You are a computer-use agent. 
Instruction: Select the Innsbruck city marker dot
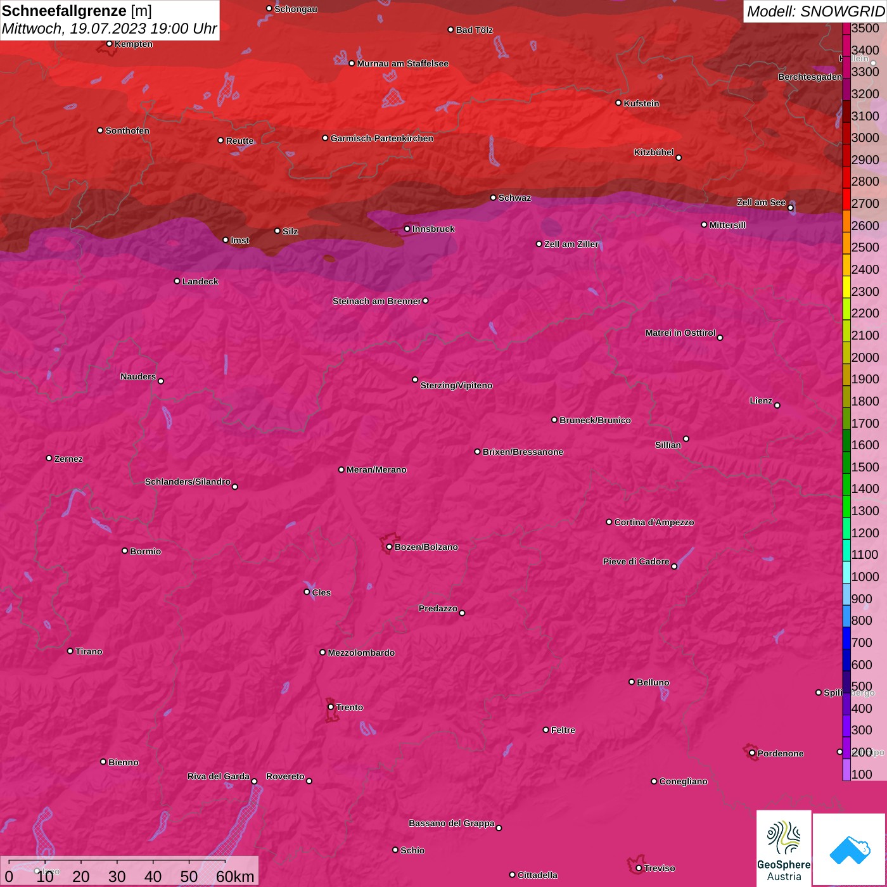tap(407, 229)
